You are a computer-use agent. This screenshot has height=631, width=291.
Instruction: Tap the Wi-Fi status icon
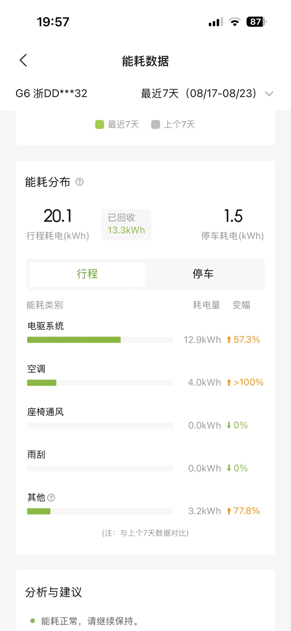pyautogui.click(x=234, y=22)
